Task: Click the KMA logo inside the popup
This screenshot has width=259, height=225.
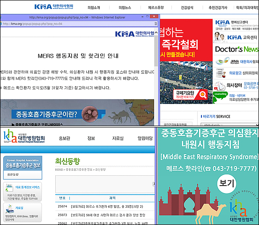Action: point(134,34)
